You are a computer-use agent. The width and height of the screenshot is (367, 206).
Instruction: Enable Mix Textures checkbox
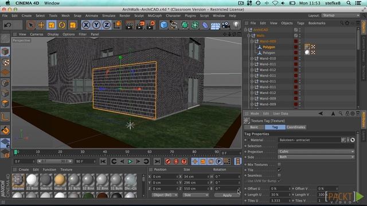pos(279,164)
